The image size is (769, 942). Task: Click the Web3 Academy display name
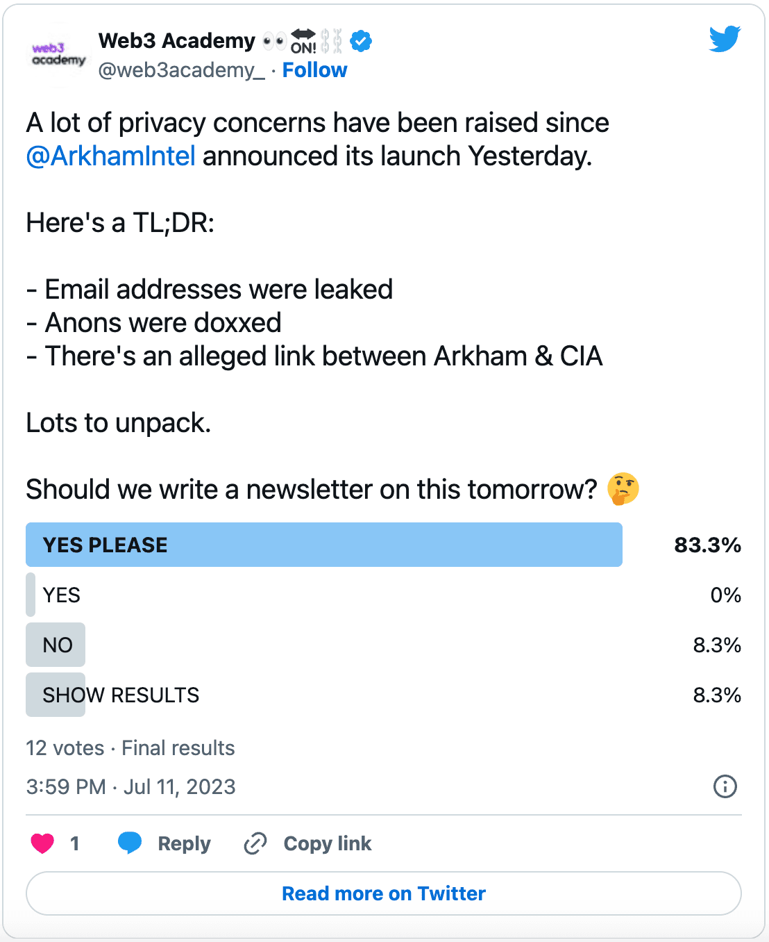click(x=177, y=41)
